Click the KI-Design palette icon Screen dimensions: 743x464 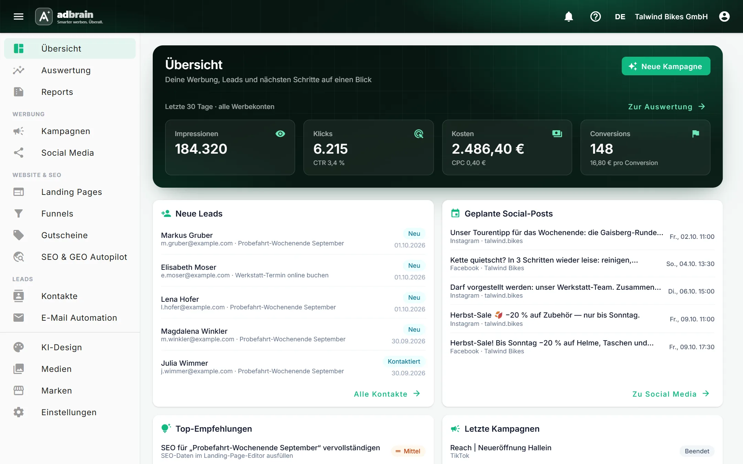19,347
